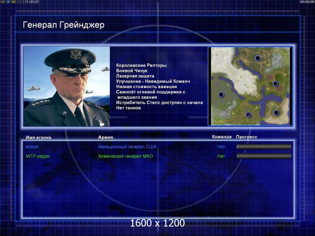Viewport: 315px width, 236px height.
Task: Click the 'Имя игрока' column header
Action: point(38,137)
